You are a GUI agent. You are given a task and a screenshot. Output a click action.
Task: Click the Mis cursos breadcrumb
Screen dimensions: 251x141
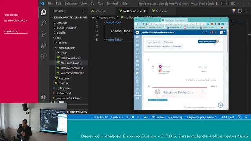168,42
